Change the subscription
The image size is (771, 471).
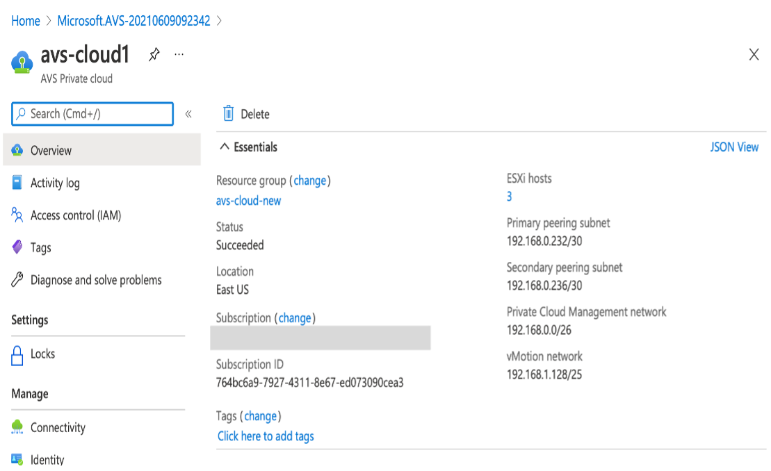295,318
